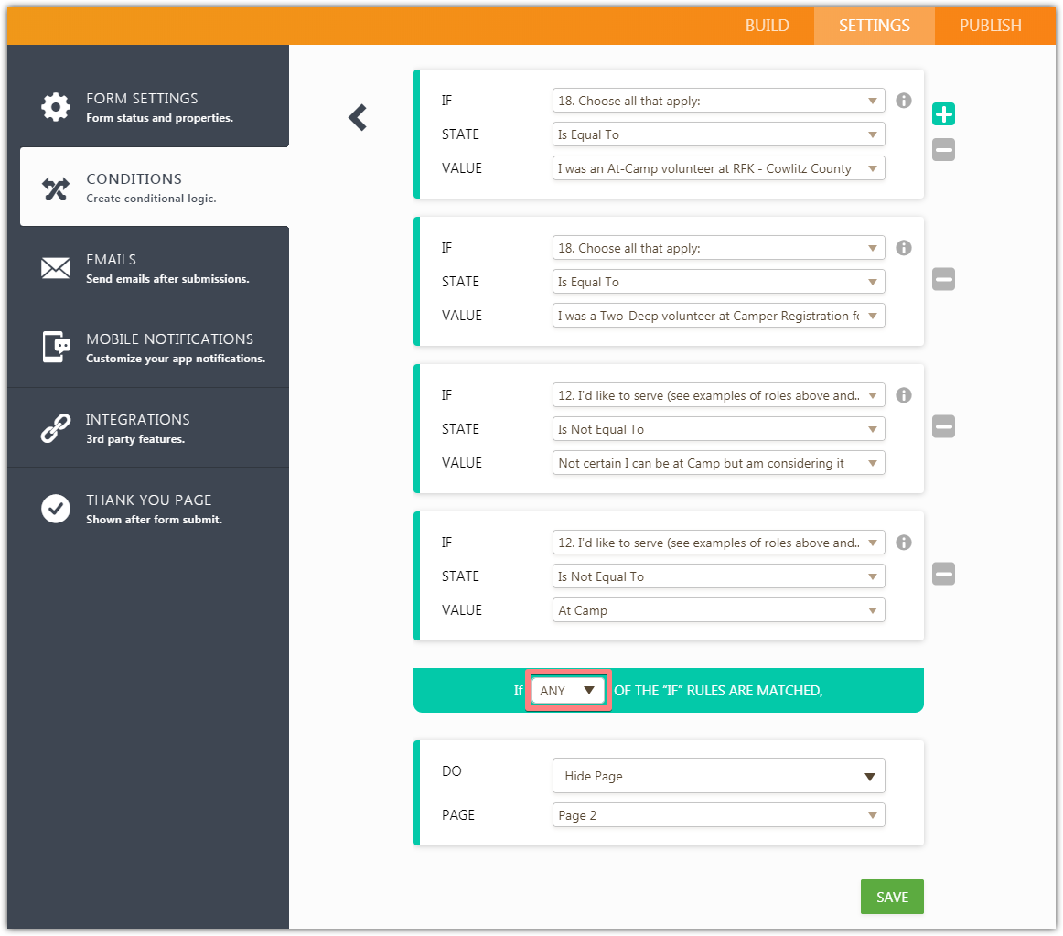Click the SAVE button
Viewport: 1063px width, 936px height.
coord(891,897)
